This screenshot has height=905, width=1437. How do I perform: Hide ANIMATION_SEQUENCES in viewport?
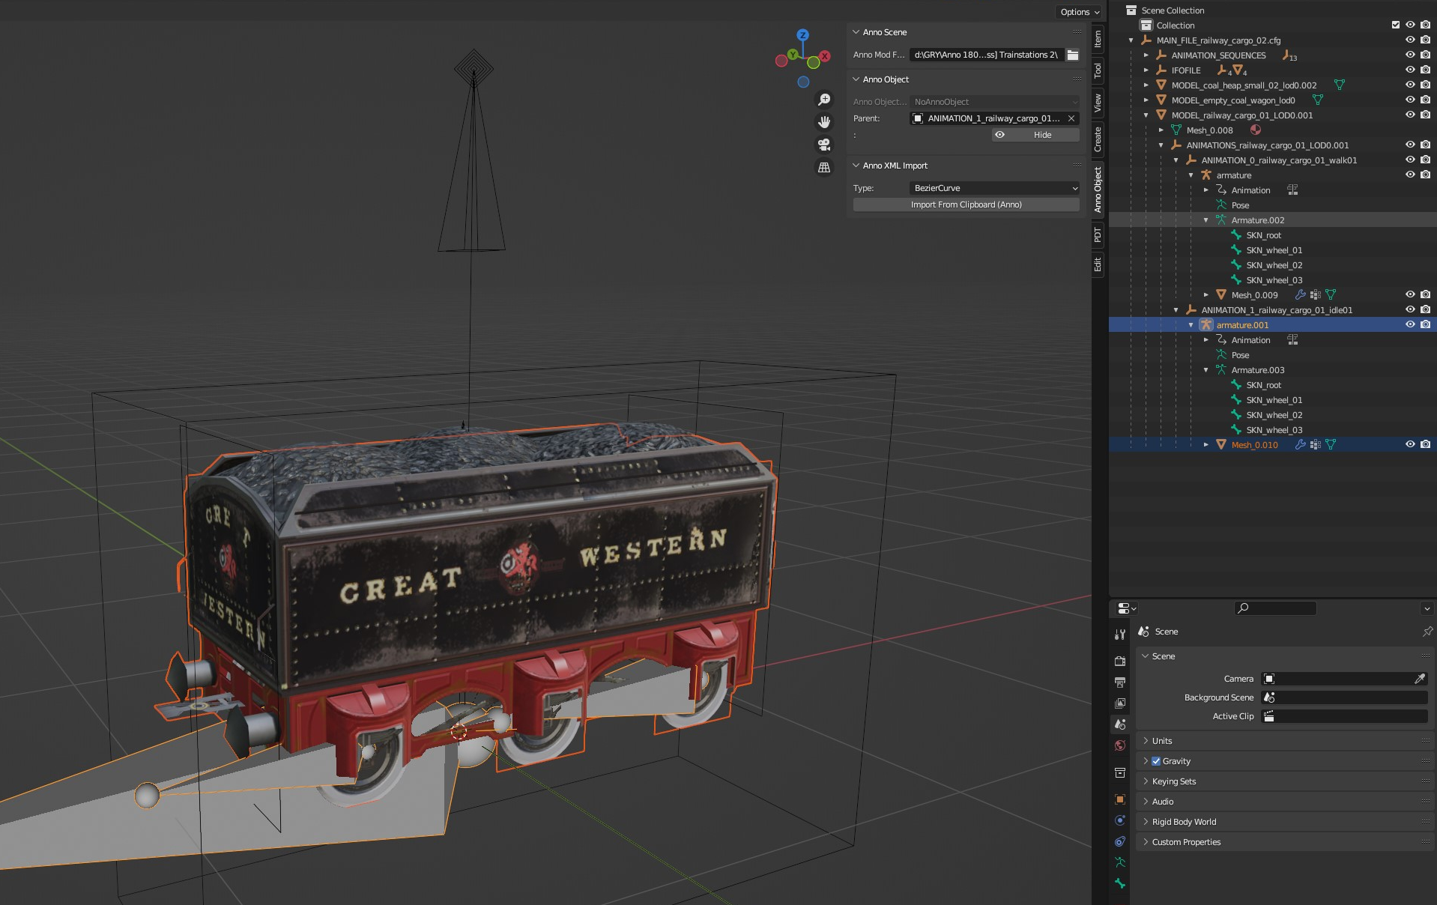(x=1410, y=55)
